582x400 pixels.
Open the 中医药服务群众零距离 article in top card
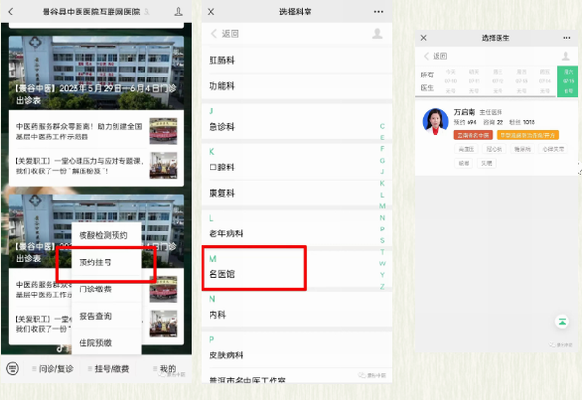pos(79,132)
